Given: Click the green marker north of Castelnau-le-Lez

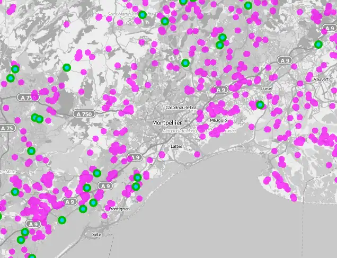Looking at the screenshot, I should (185, 63).
